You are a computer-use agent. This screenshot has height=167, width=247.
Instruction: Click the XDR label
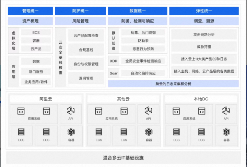[x=114, y=61]
